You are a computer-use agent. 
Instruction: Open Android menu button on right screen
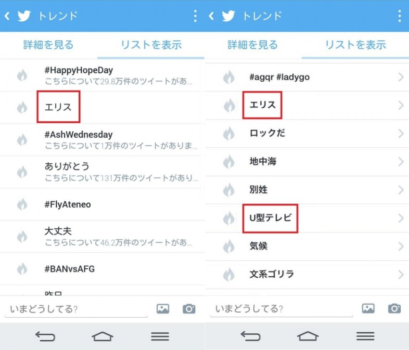click(366, 336)
